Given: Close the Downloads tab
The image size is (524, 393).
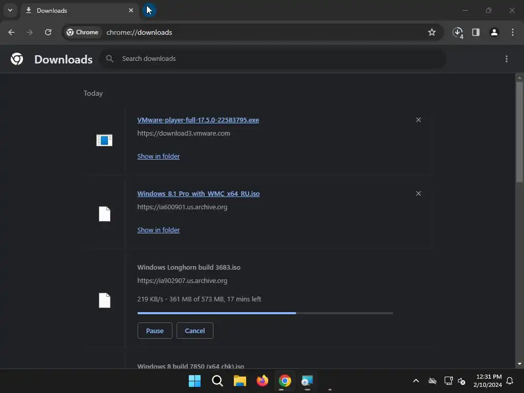Looking at the screenshot, I should click(x=131, y=10).
